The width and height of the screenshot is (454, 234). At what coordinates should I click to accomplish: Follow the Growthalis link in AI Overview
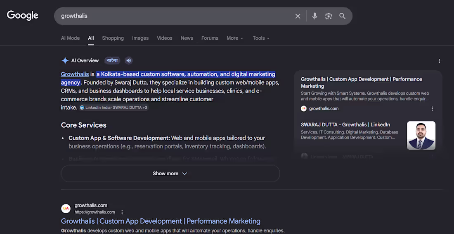[75, 74]
